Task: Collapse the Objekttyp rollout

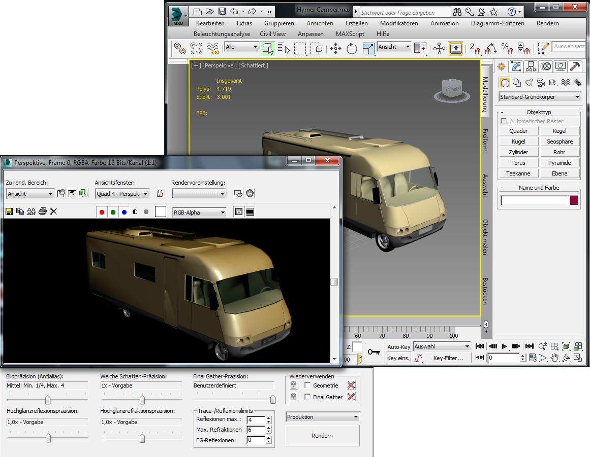Action: point(539,112)
